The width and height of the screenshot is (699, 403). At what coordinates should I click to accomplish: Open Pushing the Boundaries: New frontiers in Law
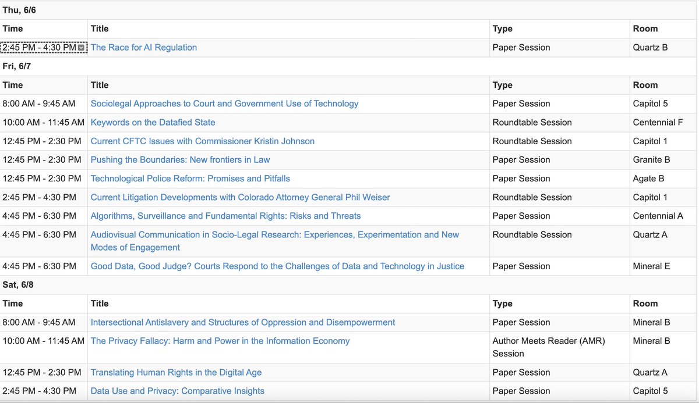(181, 159)
